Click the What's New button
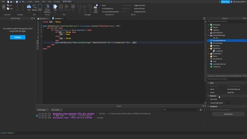Image resolution: width=247 pixels, height=139 pixels. tap(225, 2)
